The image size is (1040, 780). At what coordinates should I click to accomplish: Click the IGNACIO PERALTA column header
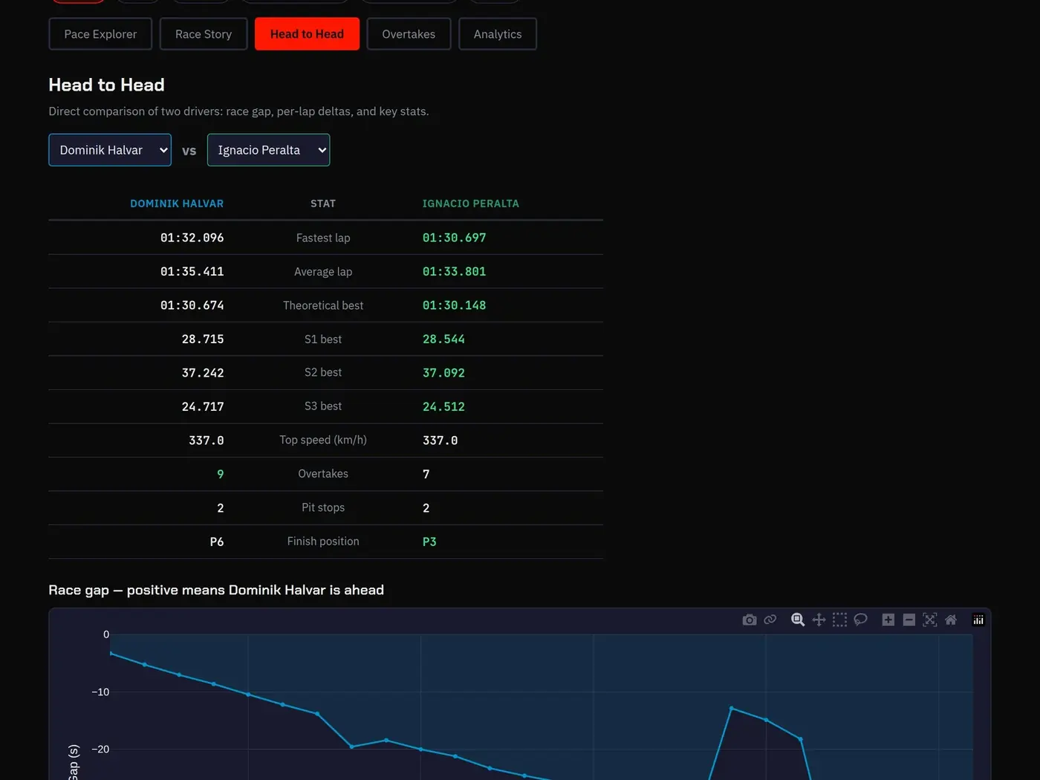coord(471,204)
